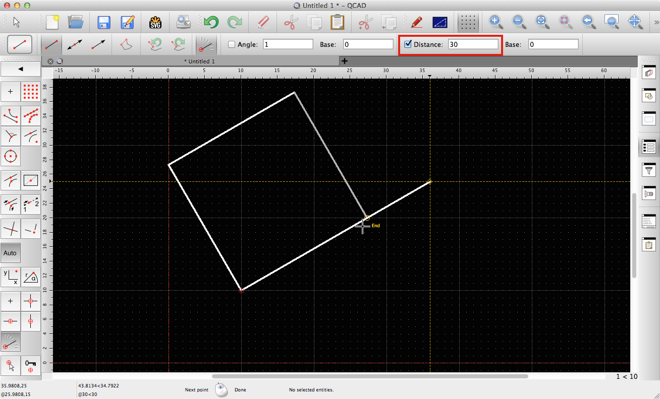Enable the Angle checkbox
Viewport: 660px width, 399px height.
coord(232,44)
